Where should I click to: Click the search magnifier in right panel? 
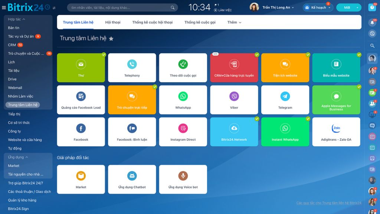point(372,46)
